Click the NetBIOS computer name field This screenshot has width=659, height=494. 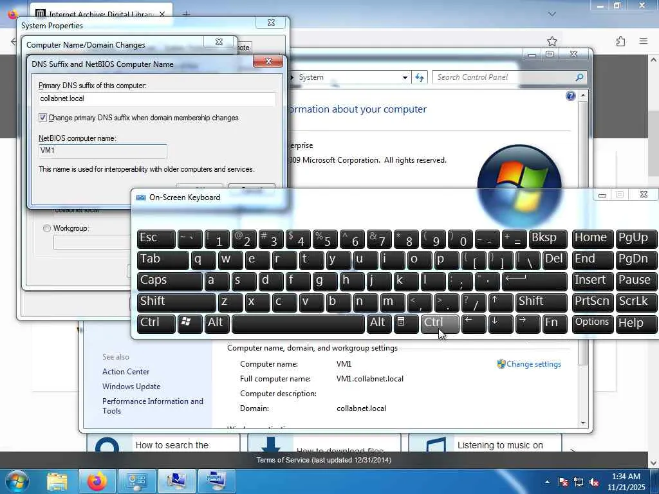tap(102, 151)
